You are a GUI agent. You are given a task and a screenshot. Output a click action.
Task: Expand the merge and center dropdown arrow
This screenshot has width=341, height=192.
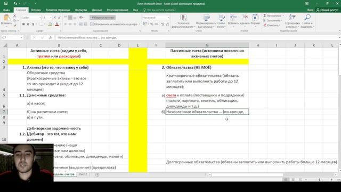(x=140, y=24)
